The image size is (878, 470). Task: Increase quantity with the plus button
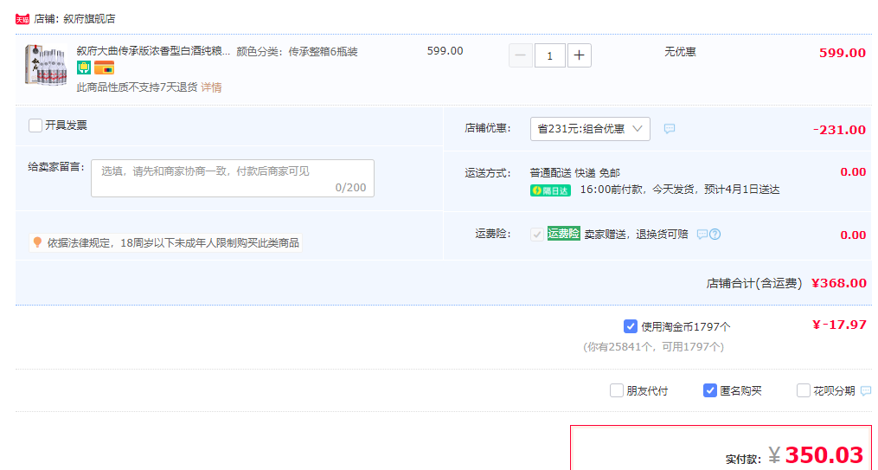(x=580, y=55)
